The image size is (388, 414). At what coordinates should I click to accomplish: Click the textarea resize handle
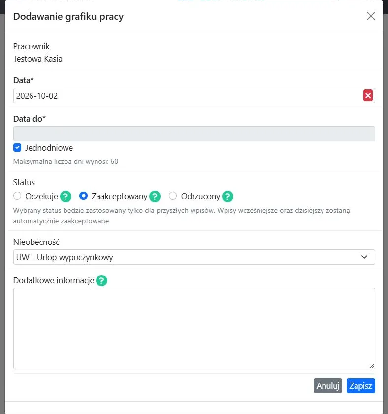(372, 366)
